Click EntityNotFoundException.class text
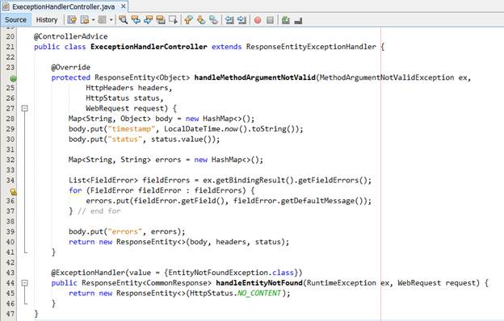 pyautogui.click(x=231, y=273)
